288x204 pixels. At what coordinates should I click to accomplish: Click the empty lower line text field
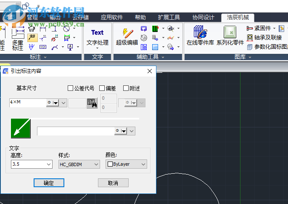(x=76, y=131)
